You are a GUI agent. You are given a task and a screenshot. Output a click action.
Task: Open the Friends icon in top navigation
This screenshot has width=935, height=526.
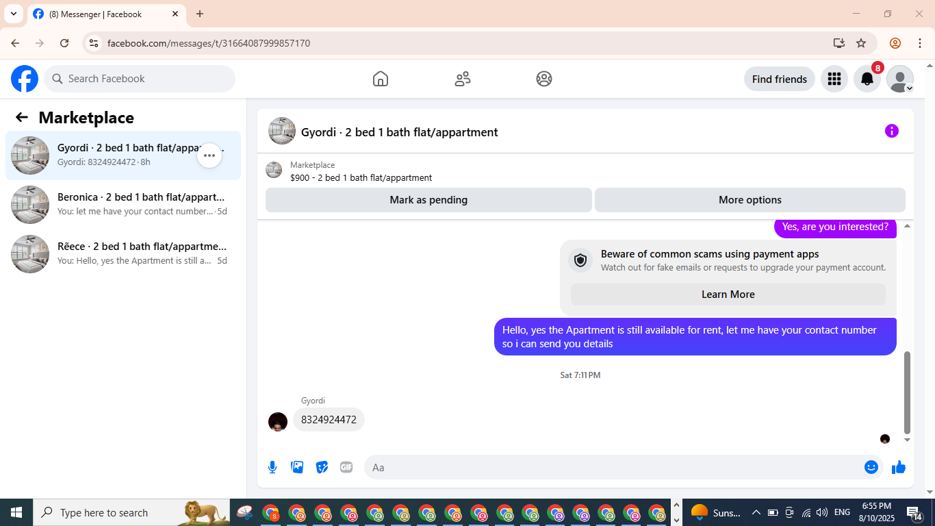463,79
